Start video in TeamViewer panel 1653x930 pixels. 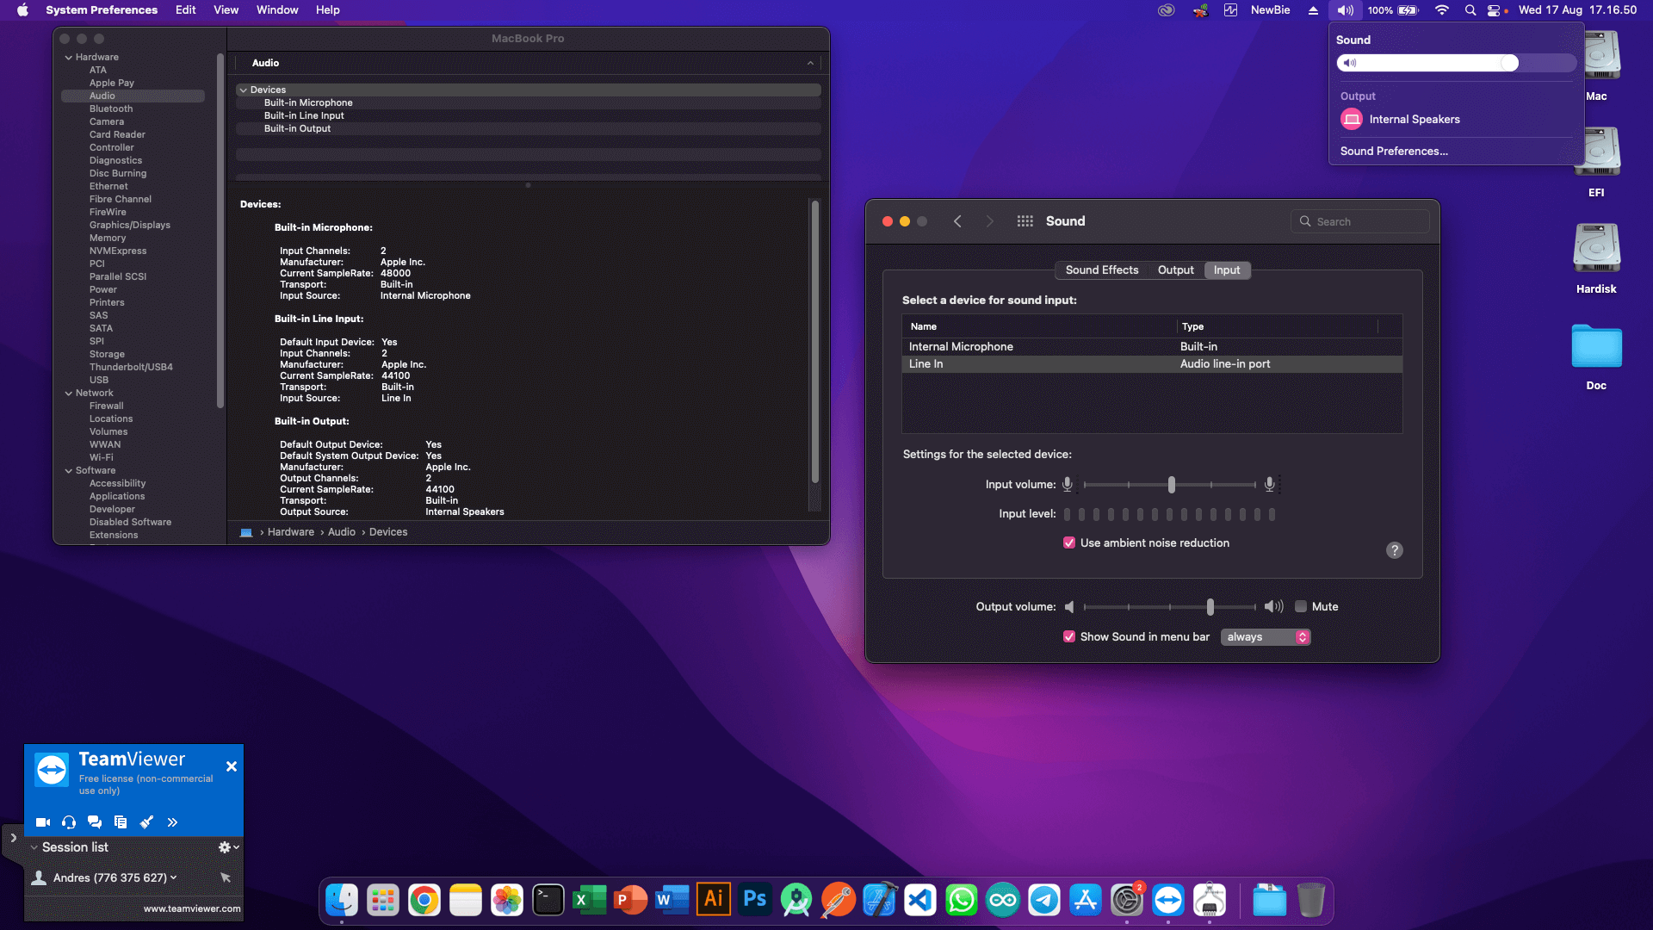point(42,822)
